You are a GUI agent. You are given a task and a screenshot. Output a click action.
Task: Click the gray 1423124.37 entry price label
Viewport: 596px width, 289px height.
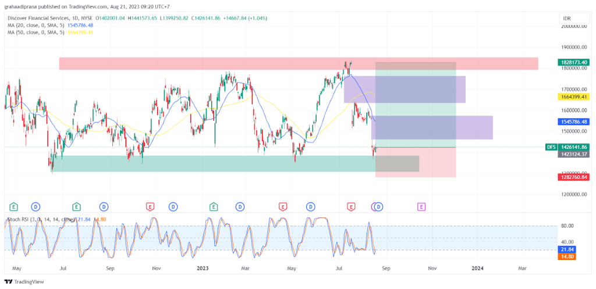[573, 154]
